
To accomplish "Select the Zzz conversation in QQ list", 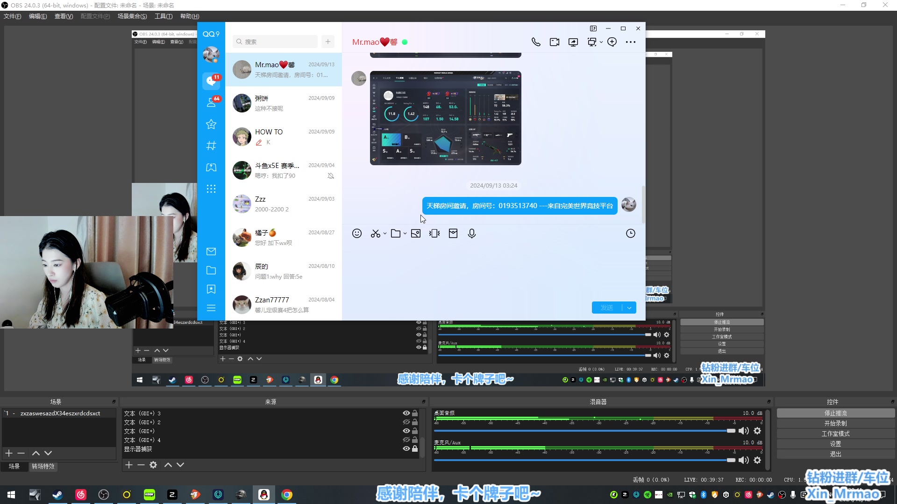I will coord(284,204).
